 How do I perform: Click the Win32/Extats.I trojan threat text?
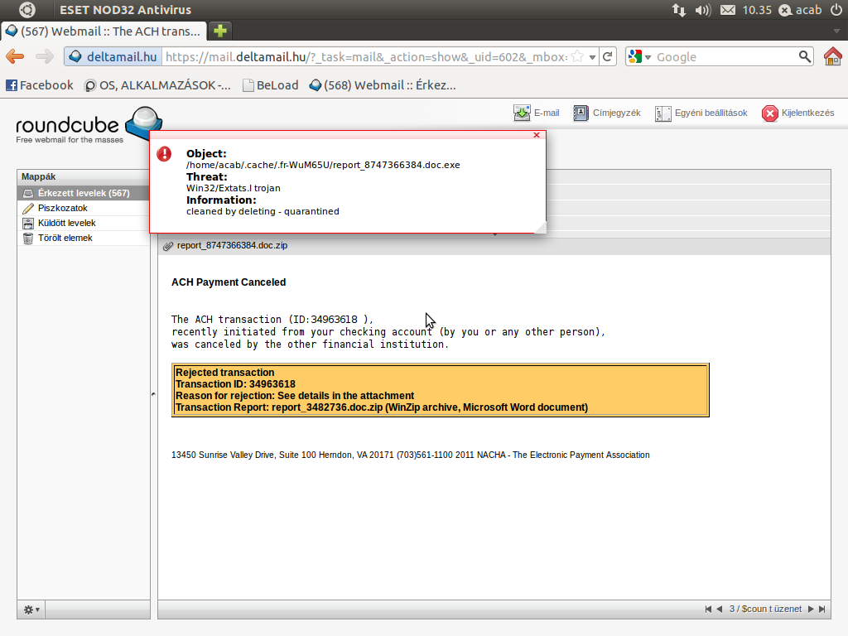coord(233,188)
